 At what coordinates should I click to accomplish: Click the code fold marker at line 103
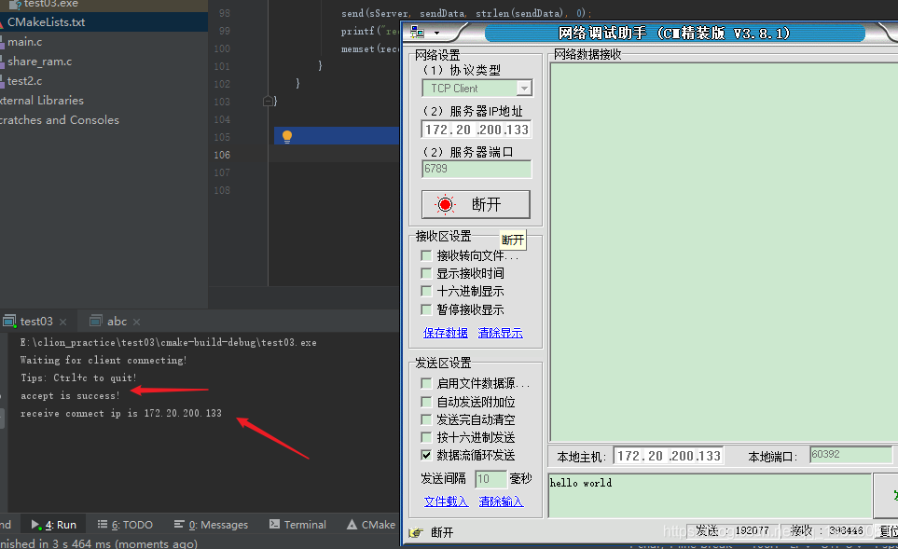(268, 102)
